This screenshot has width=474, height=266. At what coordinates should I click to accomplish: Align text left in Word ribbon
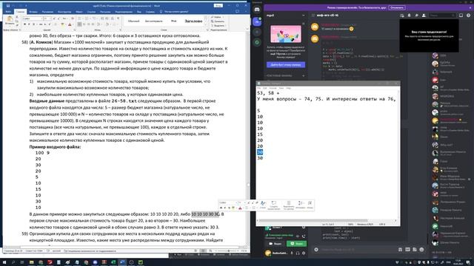point(79,24)
